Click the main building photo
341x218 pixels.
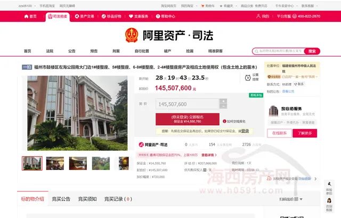click(x=77, y=113)
